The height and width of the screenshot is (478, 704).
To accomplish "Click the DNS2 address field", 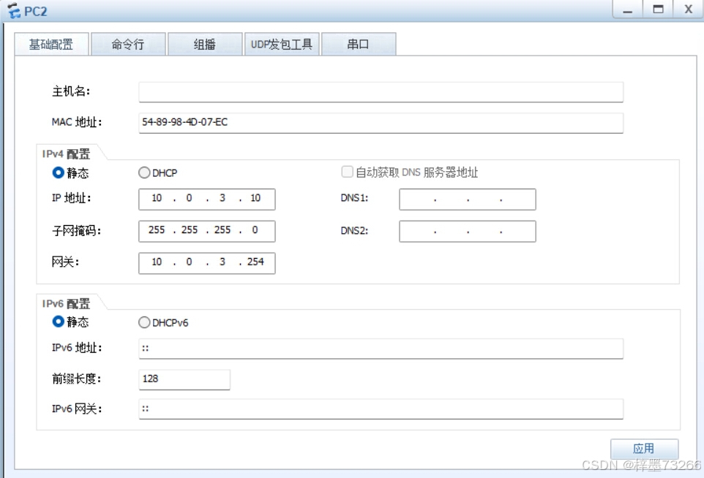I will click(468, 231).
